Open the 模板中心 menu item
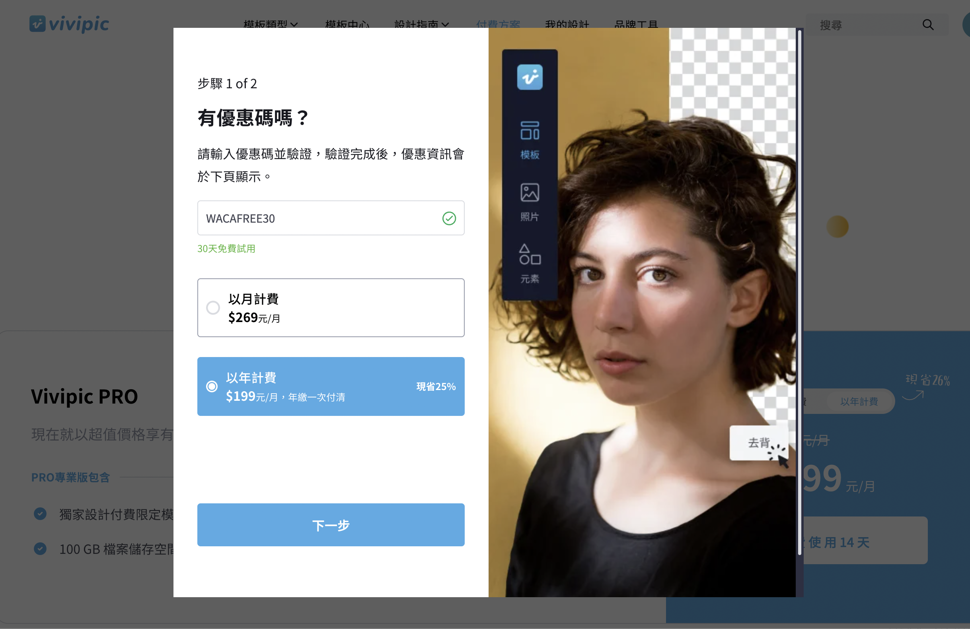 pyautogui.click(x=347, y=24)
